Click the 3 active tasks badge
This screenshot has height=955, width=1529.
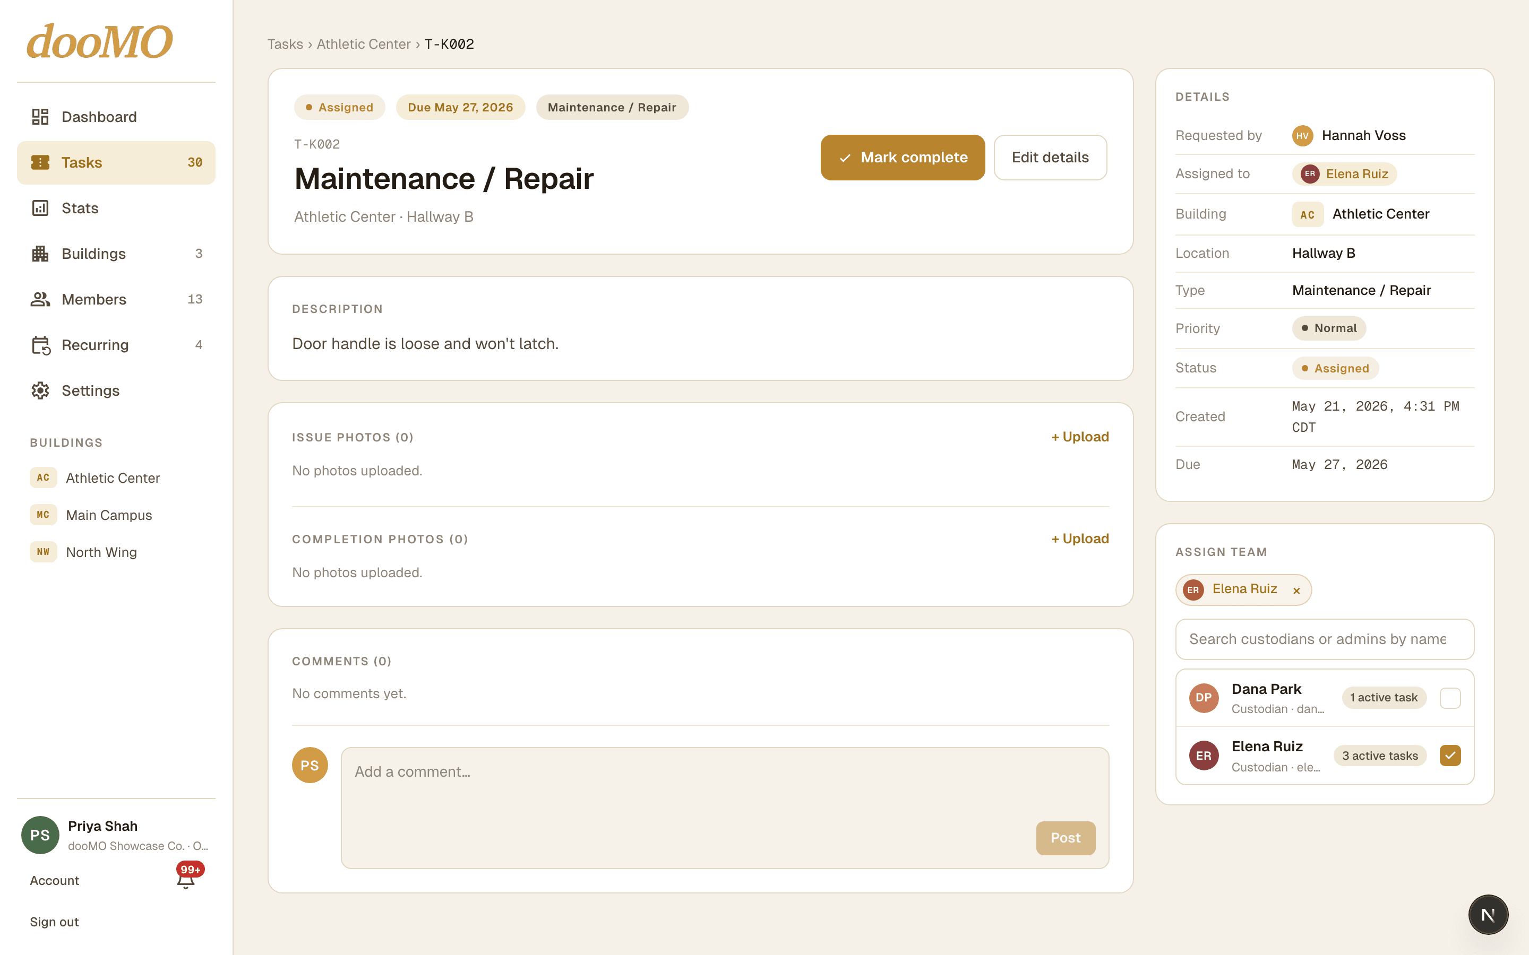click(x=1380, y=756)
